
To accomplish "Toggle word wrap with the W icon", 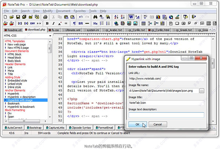I will [x=131, y=17].
